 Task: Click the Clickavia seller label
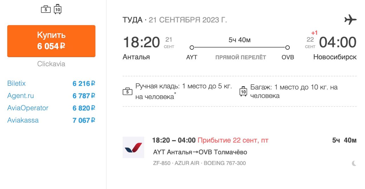[x=51, y=64]
